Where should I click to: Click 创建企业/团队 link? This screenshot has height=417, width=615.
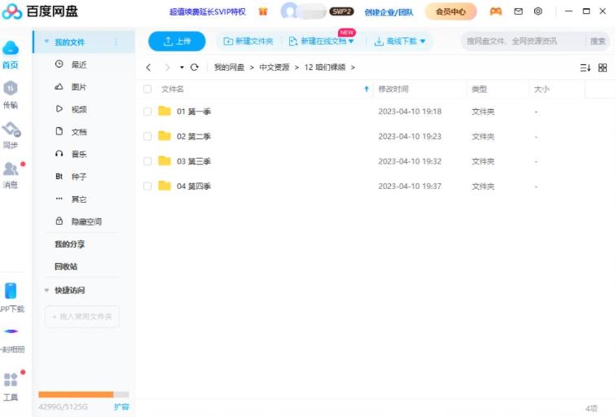(x=389, y=12)
